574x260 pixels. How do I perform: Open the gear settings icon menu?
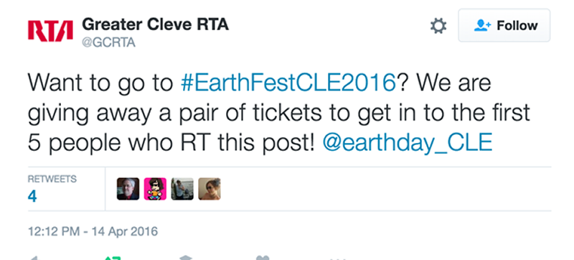pyautogui.click(x=438, y=26)
